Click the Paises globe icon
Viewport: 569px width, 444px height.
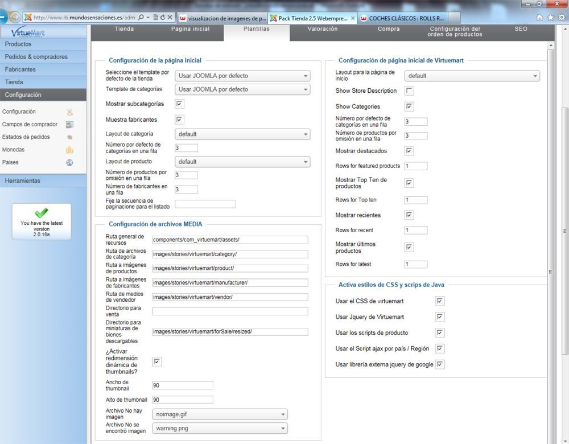point(69,163)
